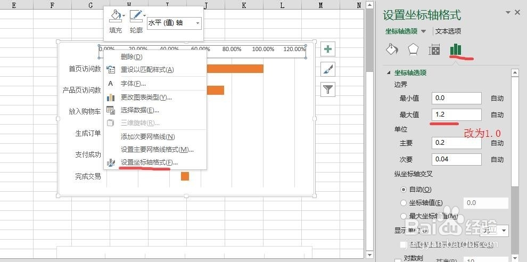Choose 选择数据(E)... menu item
This screenshot has width=527, height=262.
155,110
